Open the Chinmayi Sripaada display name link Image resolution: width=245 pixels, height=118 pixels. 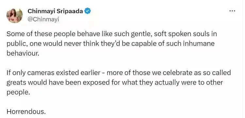(55, 11)
